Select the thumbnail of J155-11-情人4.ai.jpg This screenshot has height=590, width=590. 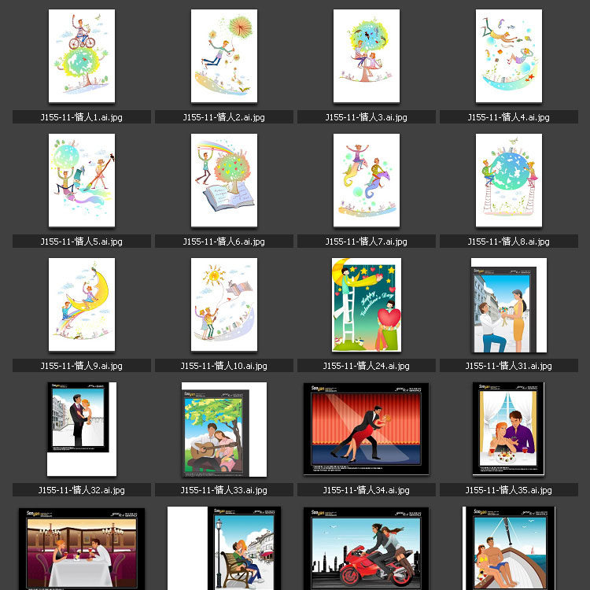(509, 56)
